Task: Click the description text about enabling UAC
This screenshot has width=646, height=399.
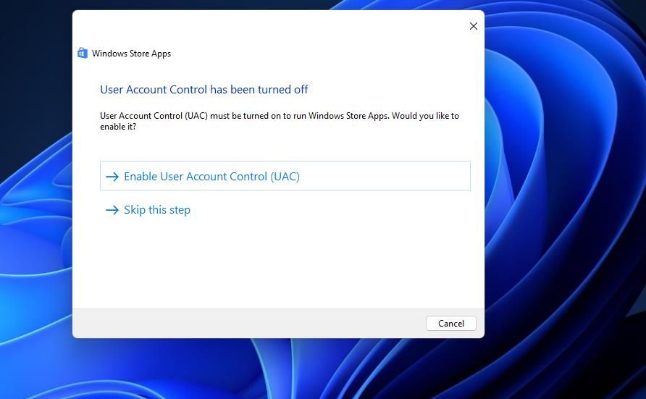Action: (x=280, y=121)
